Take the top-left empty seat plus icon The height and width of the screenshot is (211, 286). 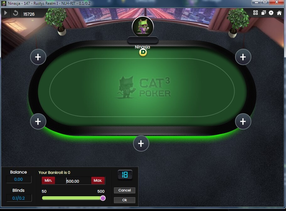pos(38,57)
